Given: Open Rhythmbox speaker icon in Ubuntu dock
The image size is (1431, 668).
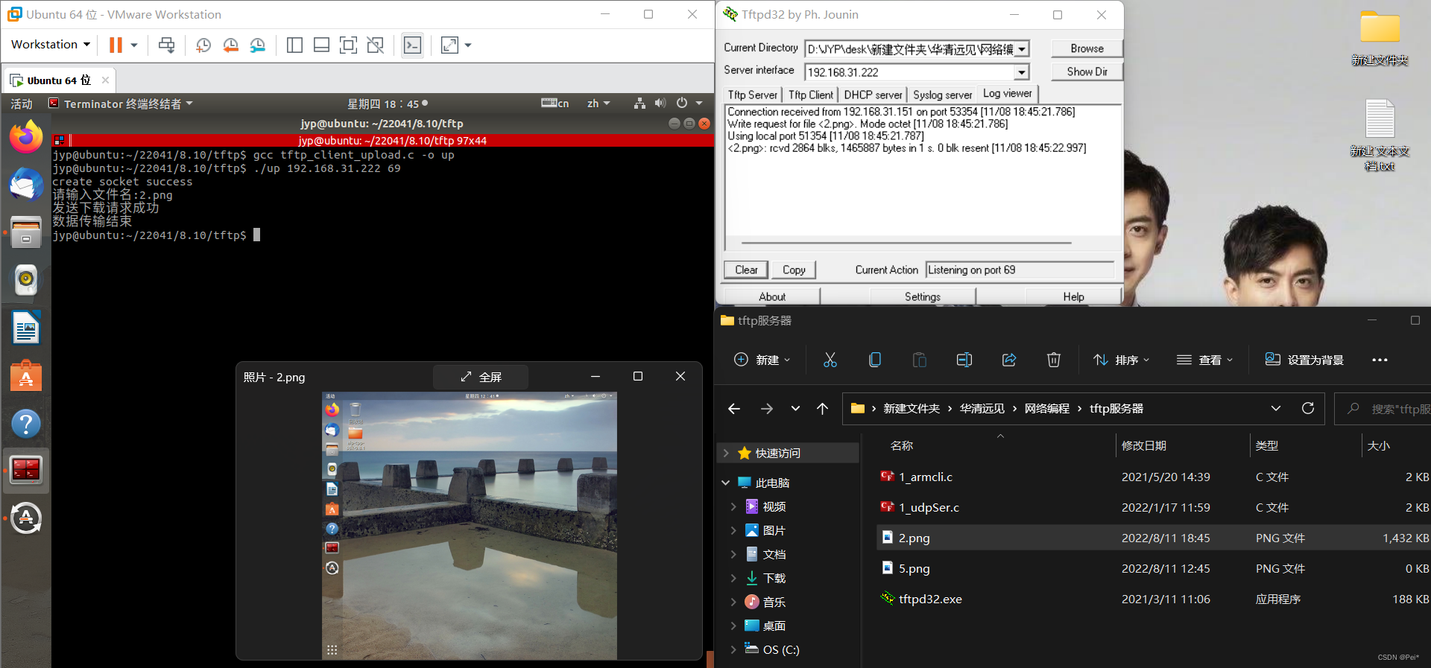Looking at the screenshot, I should pos(26,279).
